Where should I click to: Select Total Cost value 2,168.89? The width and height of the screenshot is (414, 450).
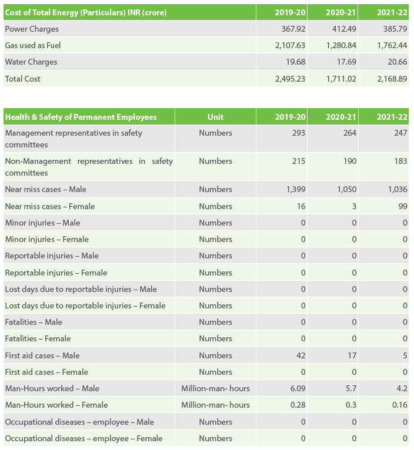(x=392, y=79)
